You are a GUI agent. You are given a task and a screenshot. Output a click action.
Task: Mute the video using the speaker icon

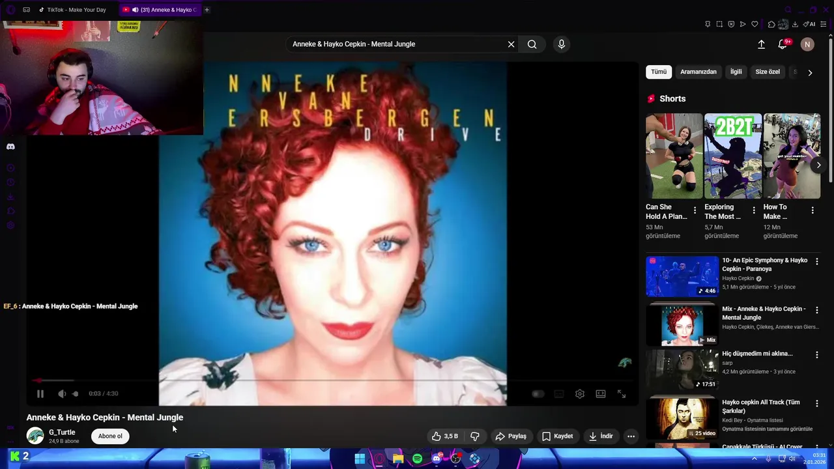click(x=62, y=393)
